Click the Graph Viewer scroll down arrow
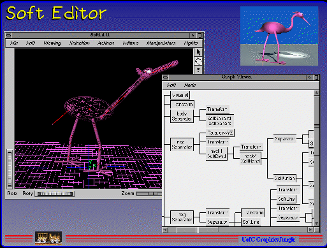Image resolution: width=327 pixels, height=248 pixels. [x=316, y=223]
